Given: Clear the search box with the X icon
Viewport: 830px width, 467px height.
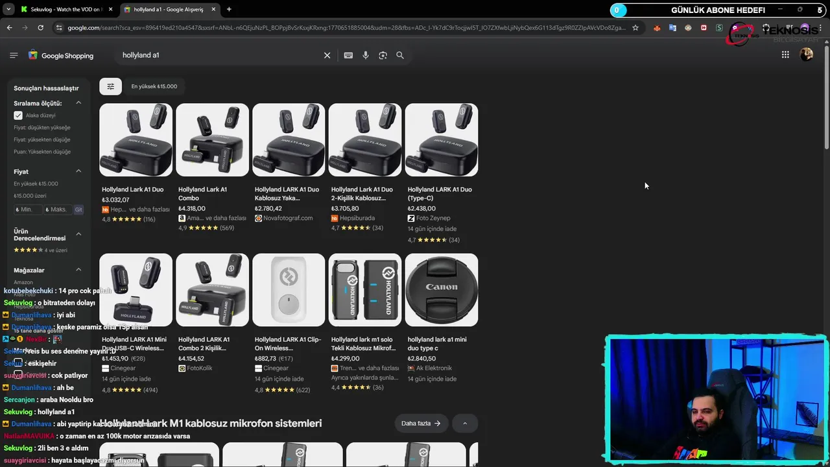Looking at the screenshot, I should click(327, 55).
